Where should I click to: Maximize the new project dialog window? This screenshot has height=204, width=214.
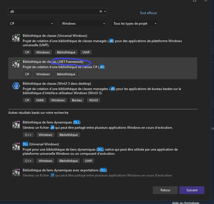[195, 1]
